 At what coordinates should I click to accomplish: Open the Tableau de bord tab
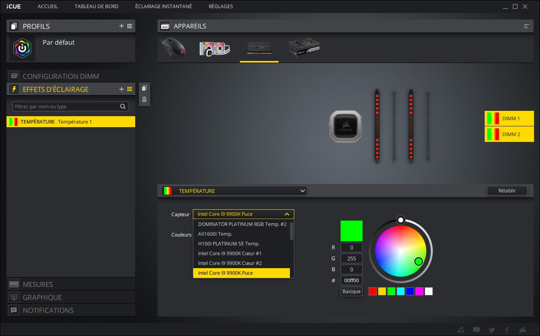[x=97, y=7]
